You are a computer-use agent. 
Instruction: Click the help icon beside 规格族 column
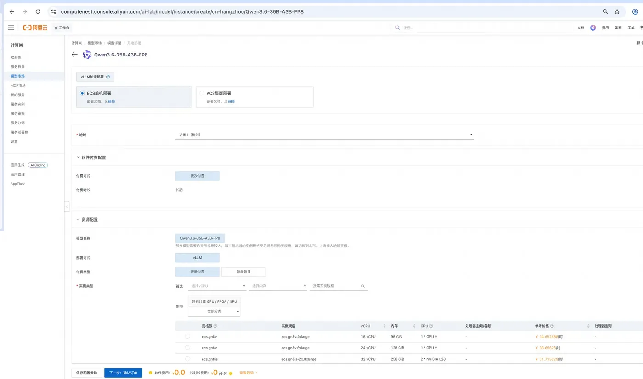pos(215,326)
